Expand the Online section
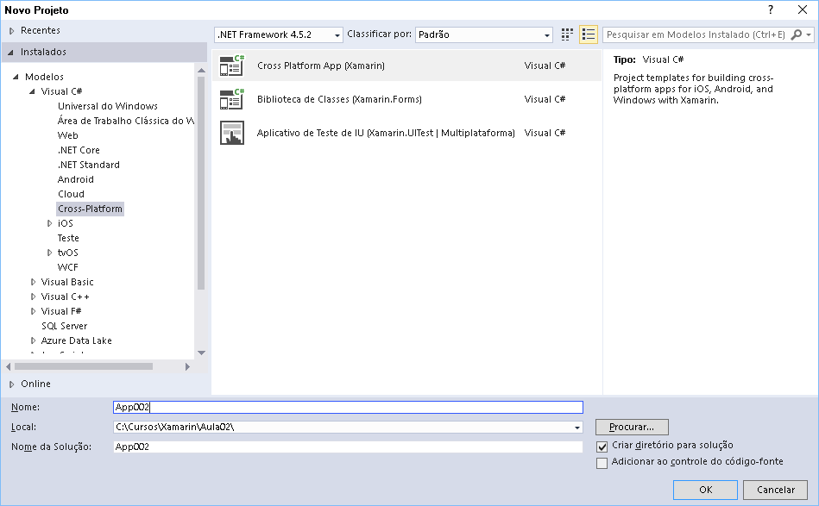Viewport: 819px width, 506px height. click(11, 384)
